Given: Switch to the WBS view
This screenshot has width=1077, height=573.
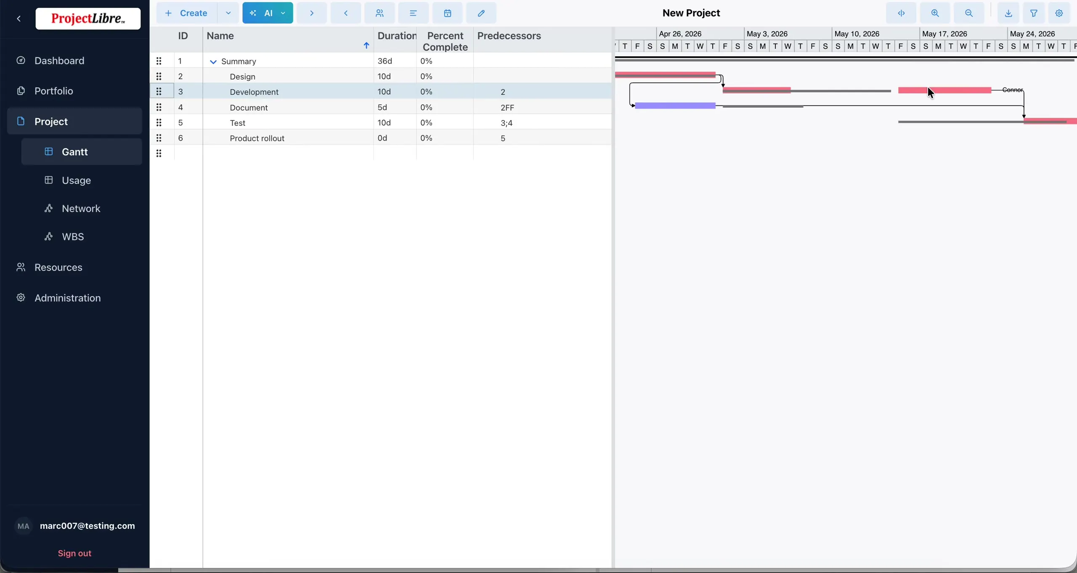Looking at the screenshot, I should tap(82, 236).
